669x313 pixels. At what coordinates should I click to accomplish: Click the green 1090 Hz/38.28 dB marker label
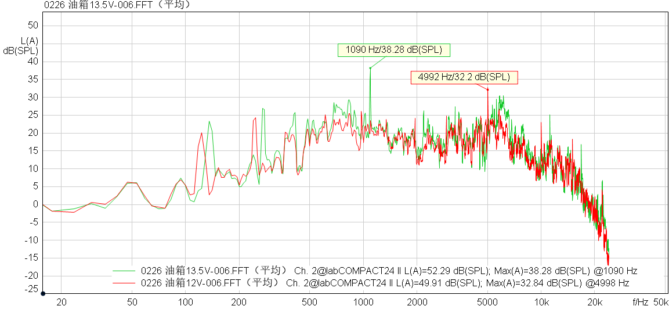coord(394,50)
